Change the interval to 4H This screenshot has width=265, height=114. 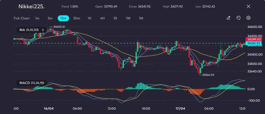point(102,18)
